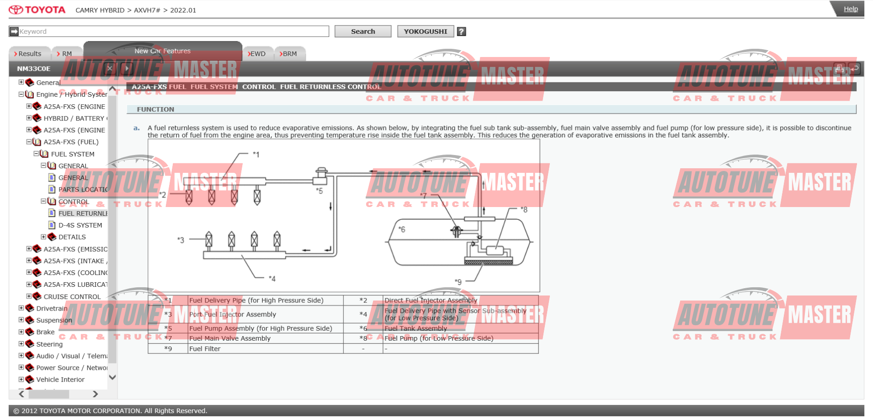Click into the Keyword search field
This screenshot has width=873, height=420.
[x=174, y=31]
